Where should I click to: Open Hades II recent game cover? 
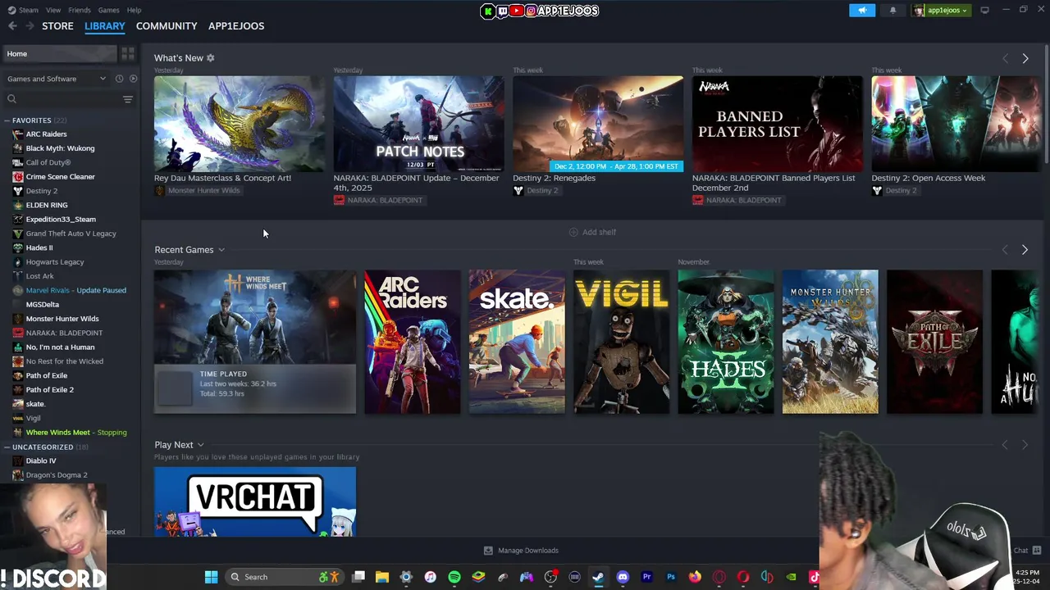[726, 342]
